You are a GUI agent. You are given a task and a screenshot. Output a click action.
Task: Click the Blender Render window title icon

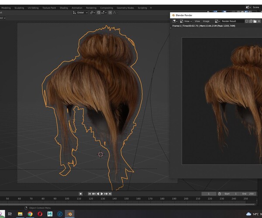coord(173,15)
